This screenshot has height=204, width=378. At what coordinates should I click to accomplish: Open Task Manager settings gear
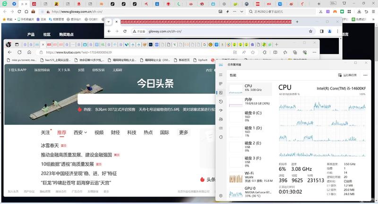pyautogui.click(x=221, y=196)
